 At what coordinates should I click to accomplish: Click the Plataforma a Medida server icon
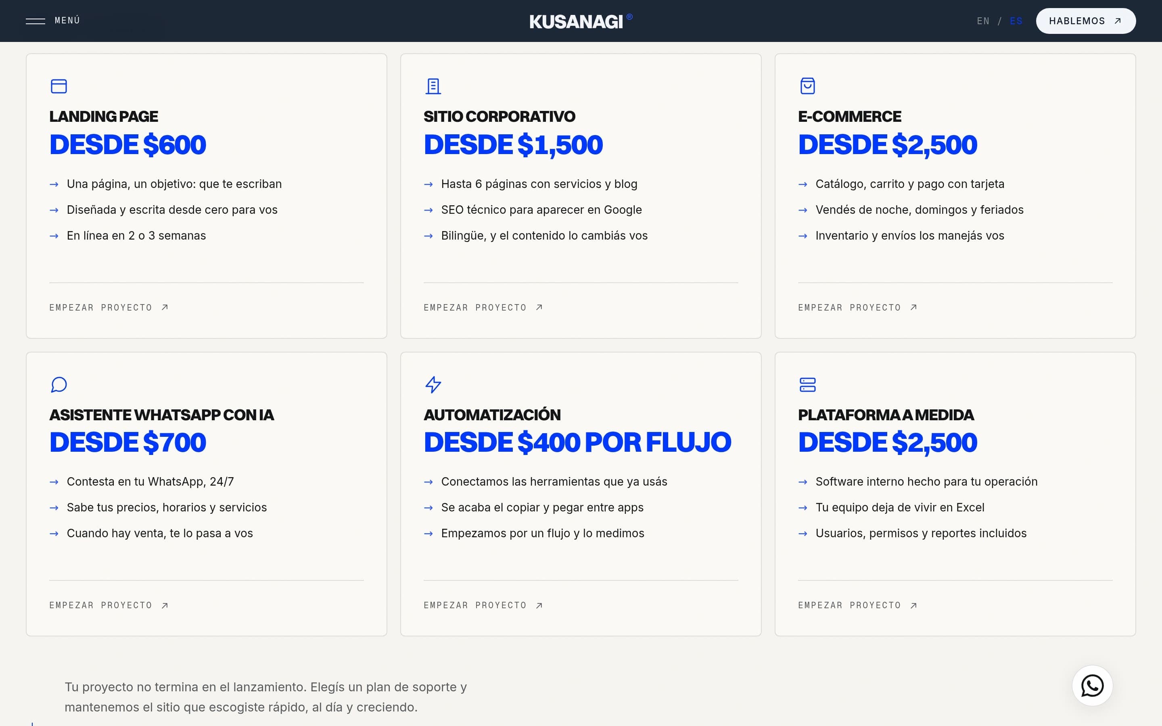click(808, 385)
